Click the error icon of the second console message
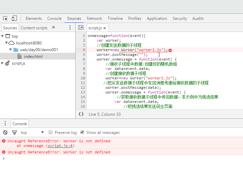The height and width of the screenshot is (180, 243). [x=4, y=152]
